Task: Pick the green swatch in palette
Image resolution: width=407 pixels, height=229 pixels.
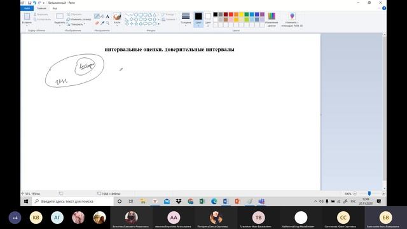Action: [x=247, y=15]
